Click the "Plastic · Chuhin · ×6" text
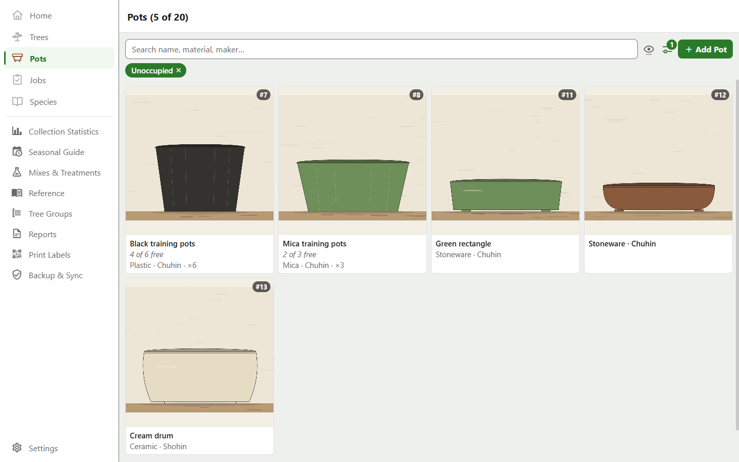Image resolution: width=739 pixels, height=462 pixels. (163, 265)
